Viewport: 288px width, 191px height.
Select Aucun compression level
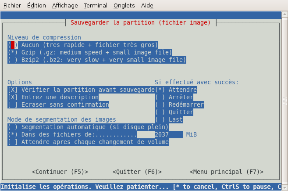pyautogui.click(x=83, y=45)
